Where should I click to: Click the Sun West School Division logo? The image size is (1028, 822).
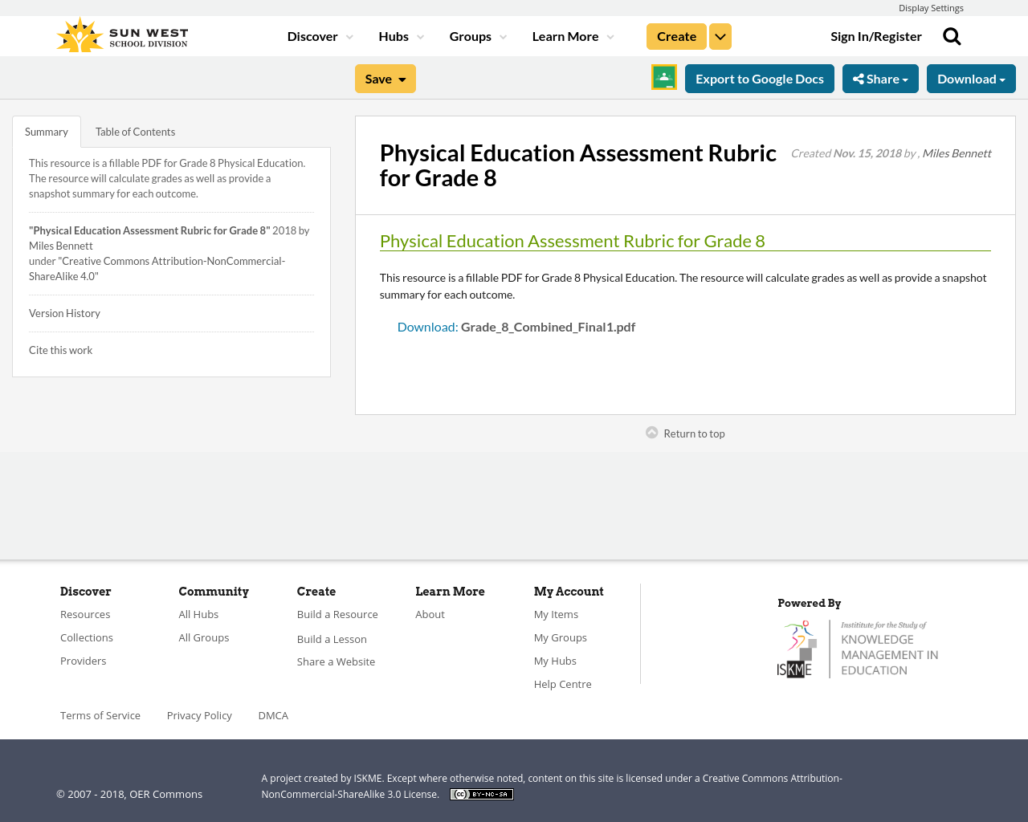tap(122, 33)
